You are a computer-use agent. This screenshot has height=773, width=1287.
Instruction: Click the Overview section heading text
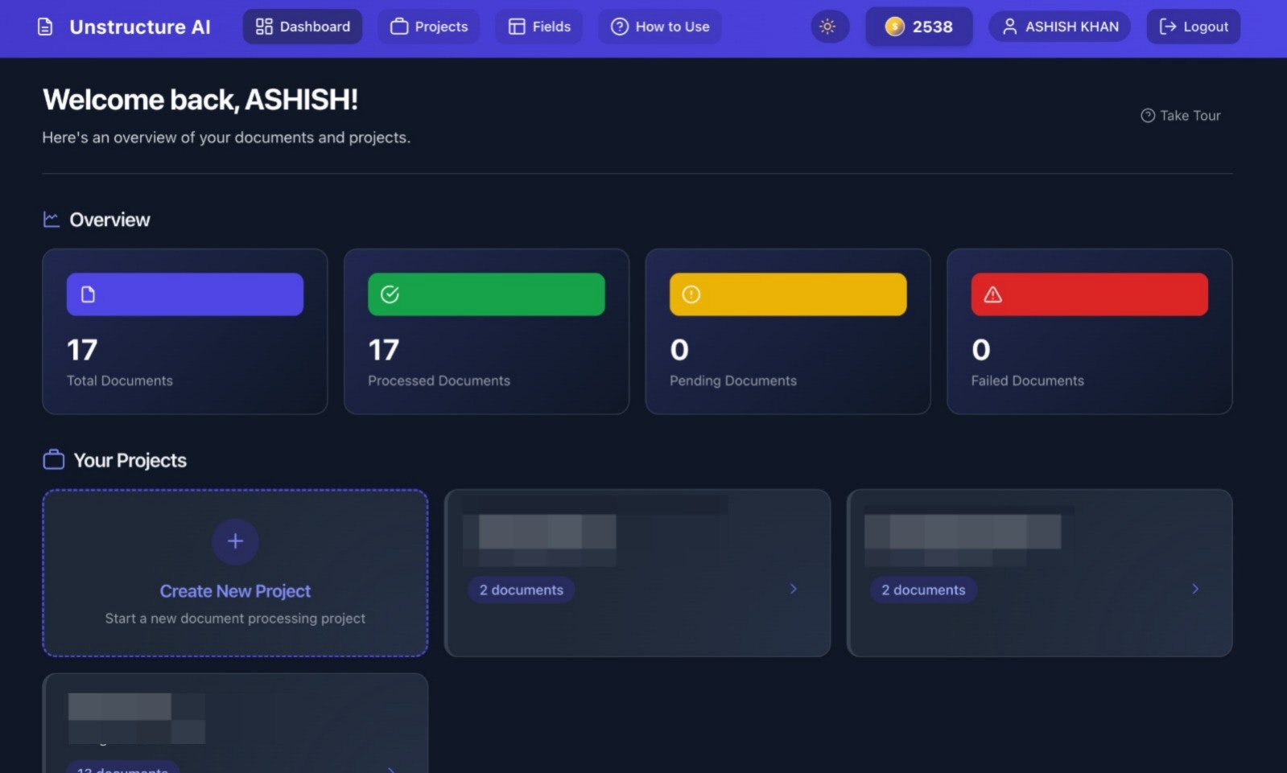point(109,220)
